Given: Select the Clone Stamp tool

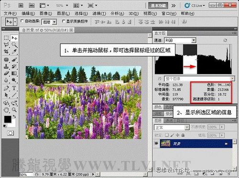Looking at the screenshot, I should pyautogui.click(x=6, y=66).
